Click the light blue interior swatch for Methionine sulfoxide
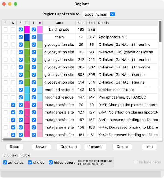 (x=40, y=90)
